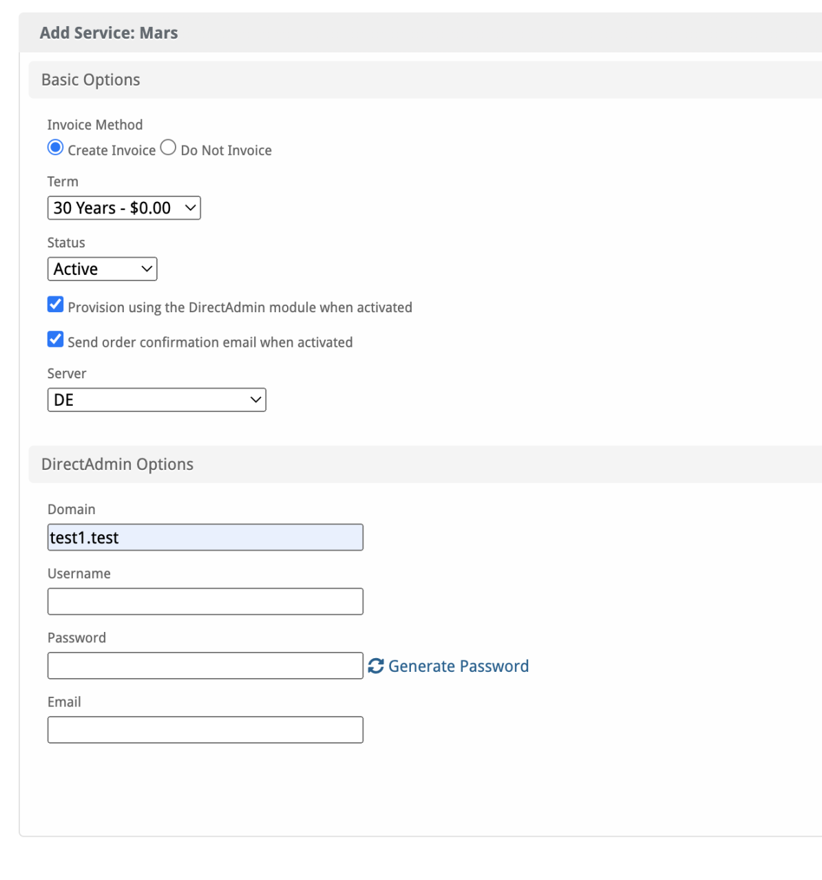
Task: Select the Create Invoice radio button
Action: (x=56, y=147)
